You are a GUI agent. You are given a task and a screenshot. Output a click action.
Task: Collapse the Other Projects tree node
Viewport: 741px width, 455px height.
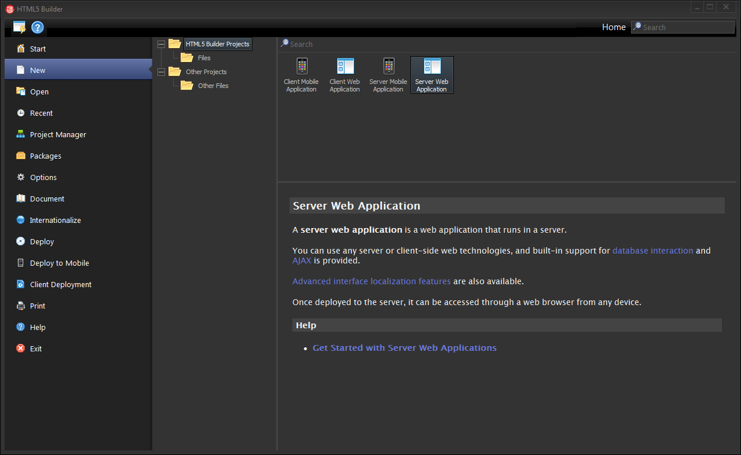tap(161, 71)
